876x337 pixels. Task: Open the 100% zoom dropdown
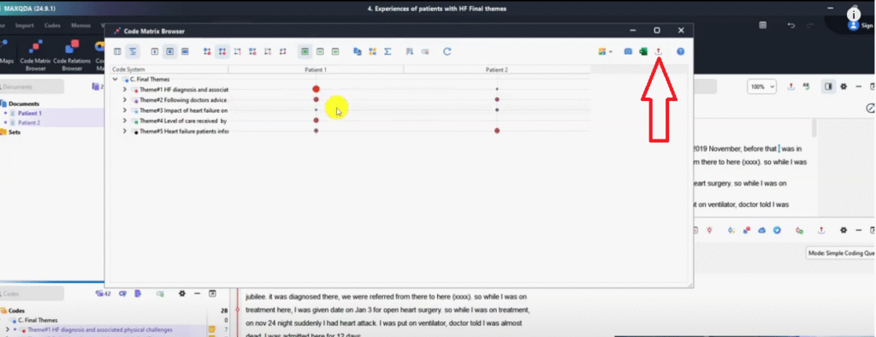(762, 87)
